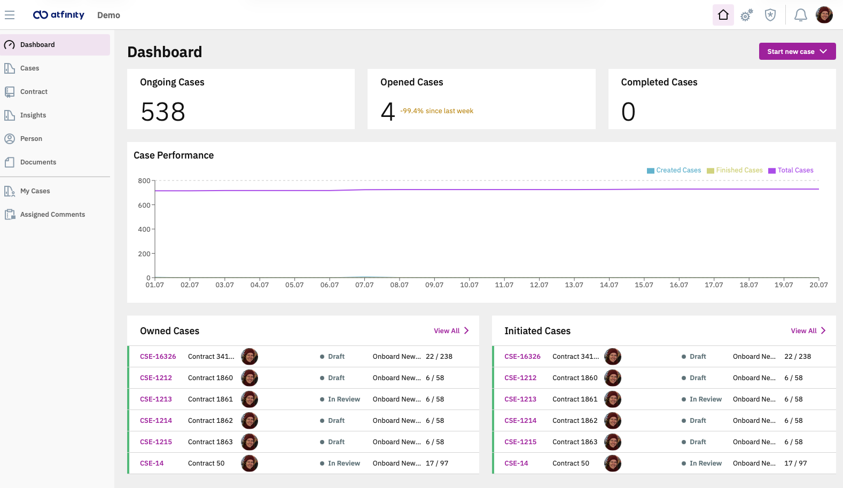843x488 pixels.
Task: Click the Insights sidebar icon
Action: [x=10, y=115]
